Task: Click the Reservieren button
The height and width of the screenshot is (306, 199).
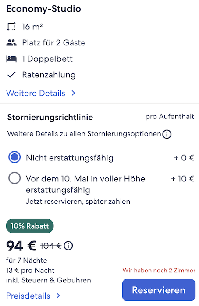Action: click(x=159, y=290)
